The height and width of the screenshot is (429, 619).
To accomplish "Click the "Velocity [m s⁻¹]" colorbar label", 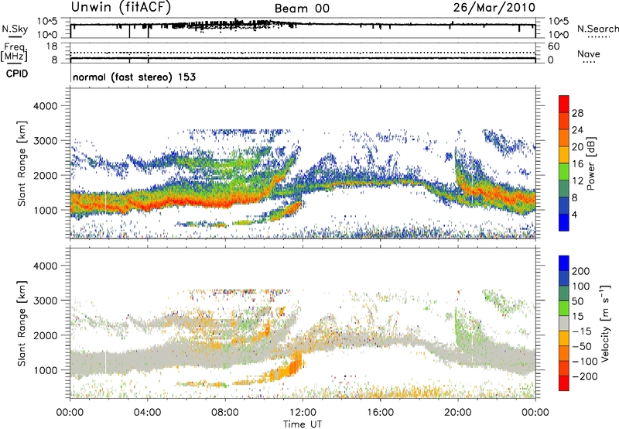I will tap(605, 323).
